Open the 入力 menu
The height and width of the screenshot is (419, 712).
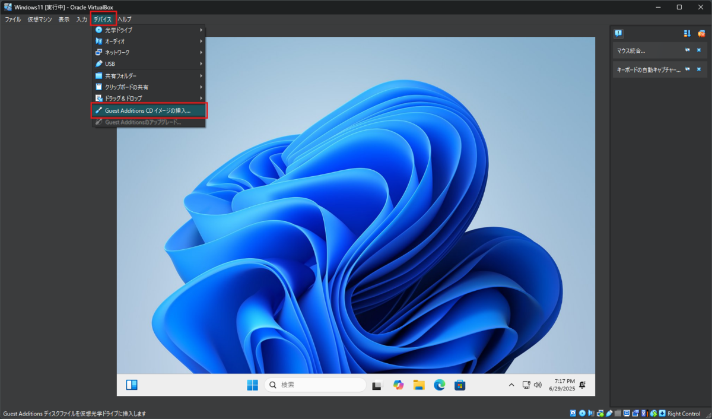[x=81, y=20]
